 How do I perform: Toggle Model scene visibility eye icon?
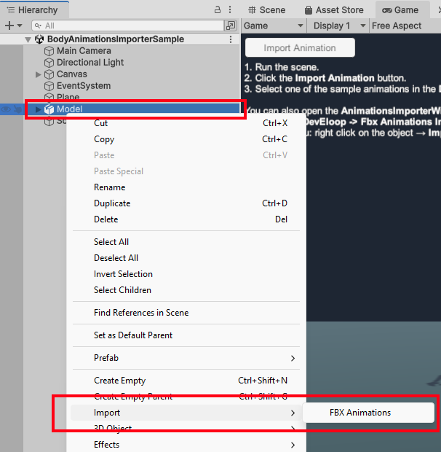pos(6,109)
